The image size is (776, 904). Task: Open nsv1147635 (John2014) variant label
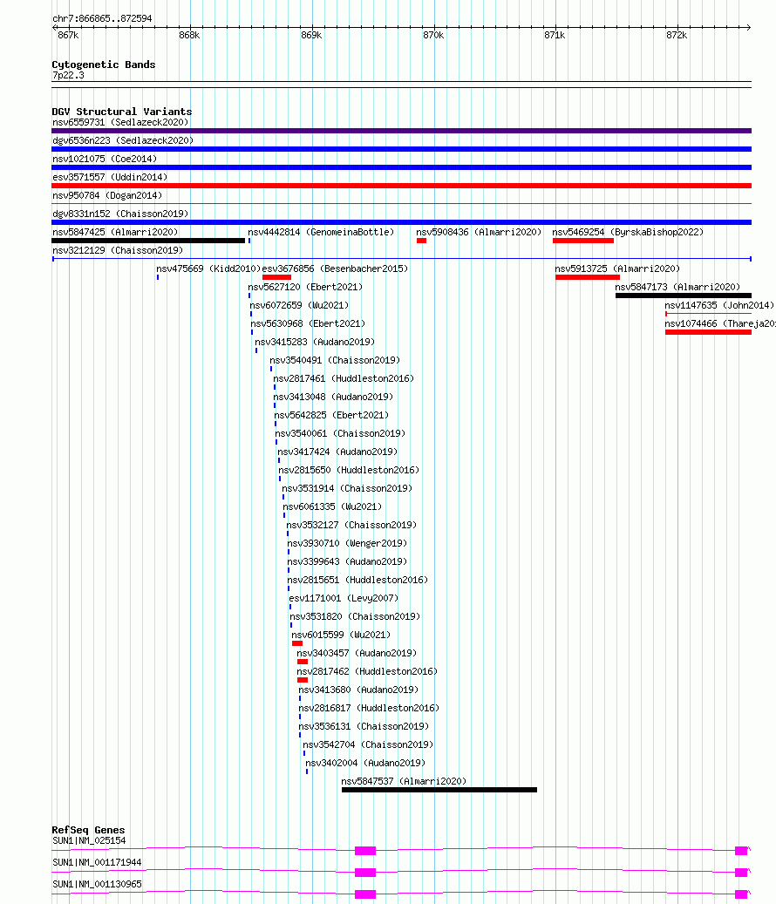click(719, 306)
